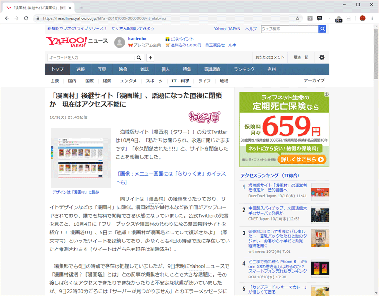Click あなたのコメント button

pyautogui.click(x=270, y=57)
